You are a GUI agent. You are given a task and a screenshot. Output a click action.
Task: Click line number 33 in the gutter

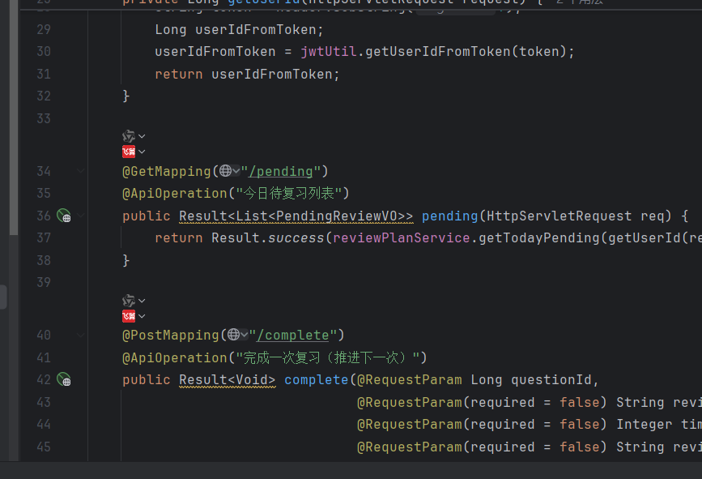click(44, 119)
